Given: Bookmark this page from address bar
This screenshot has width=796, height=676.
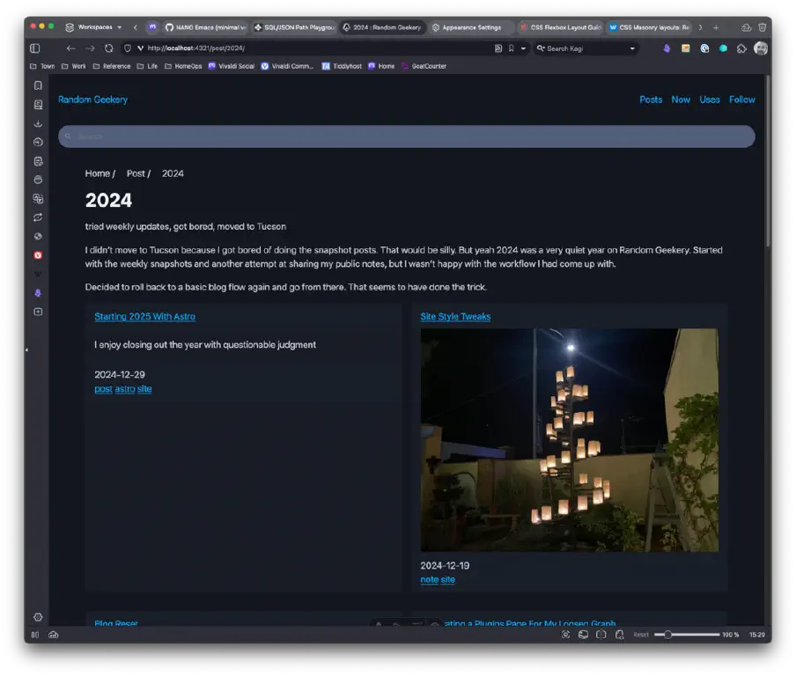Looking at the screenshot, I should [512, 48].
